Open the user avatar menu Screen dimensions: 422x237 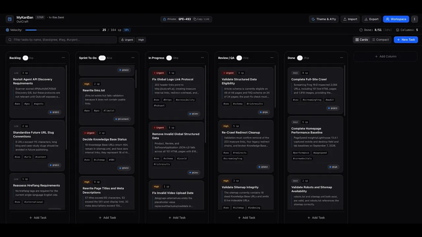point(414,19)
